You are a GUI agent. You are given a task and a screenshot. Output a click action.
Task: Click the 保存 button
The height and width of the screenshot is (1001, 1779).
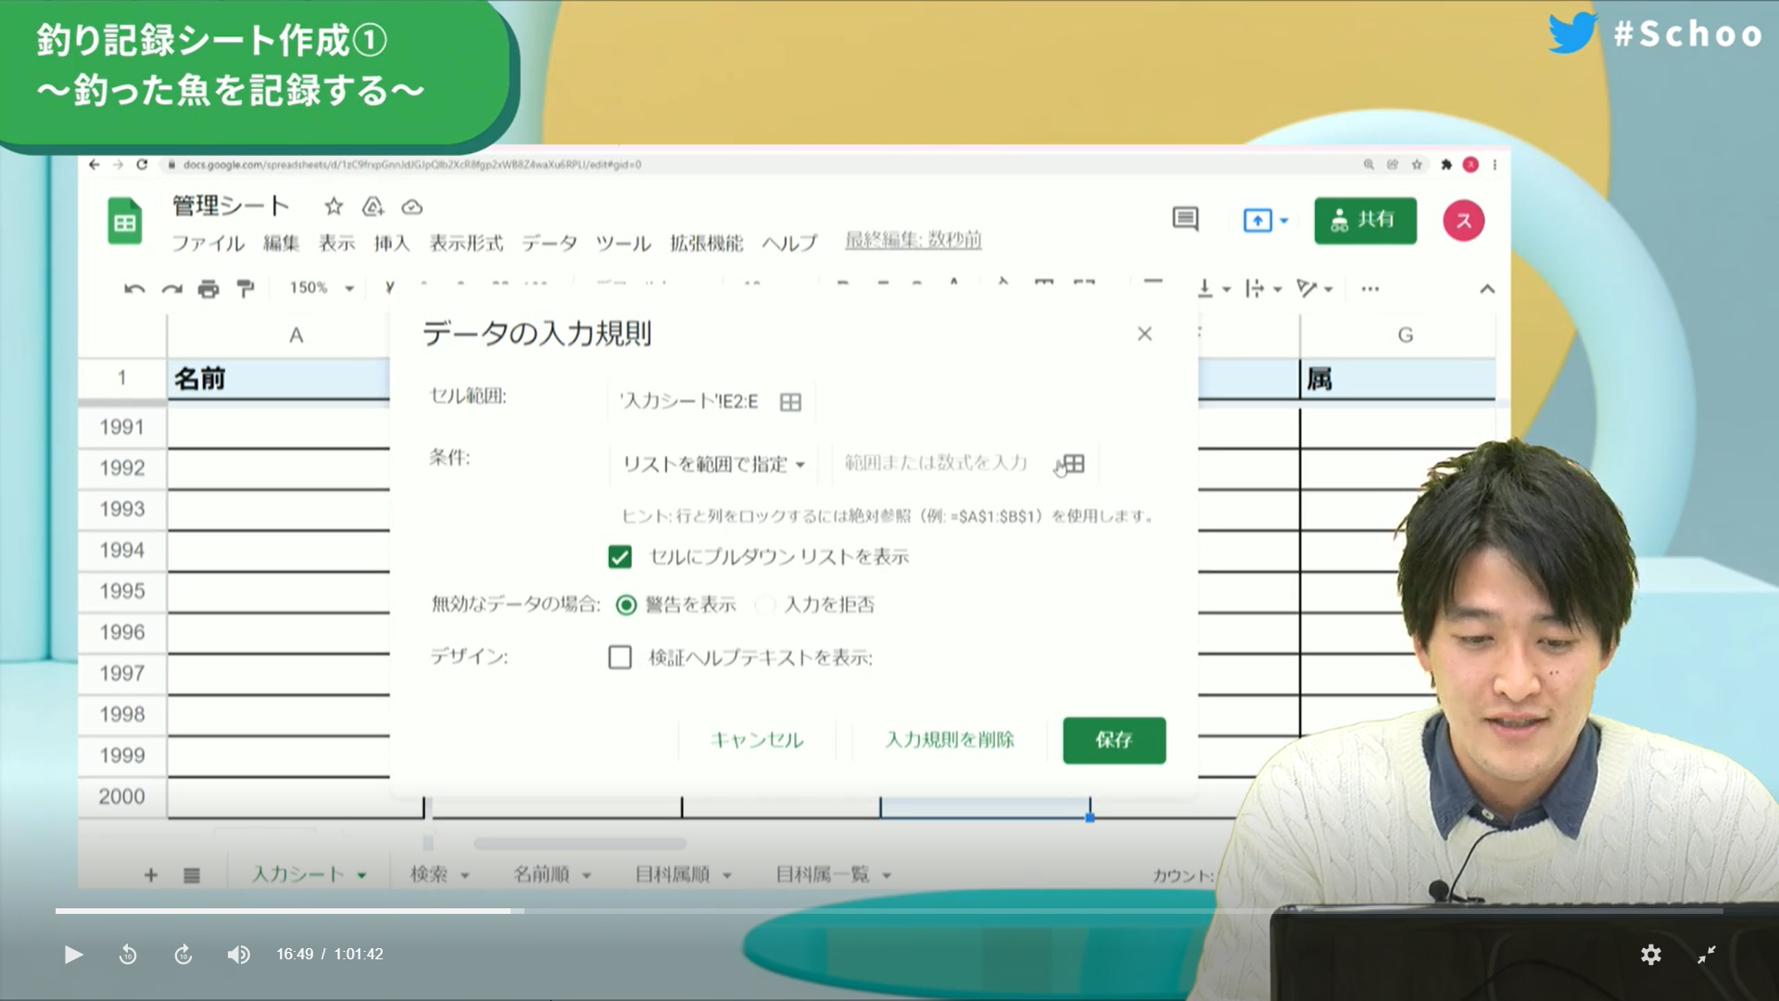coord(1114,741)
